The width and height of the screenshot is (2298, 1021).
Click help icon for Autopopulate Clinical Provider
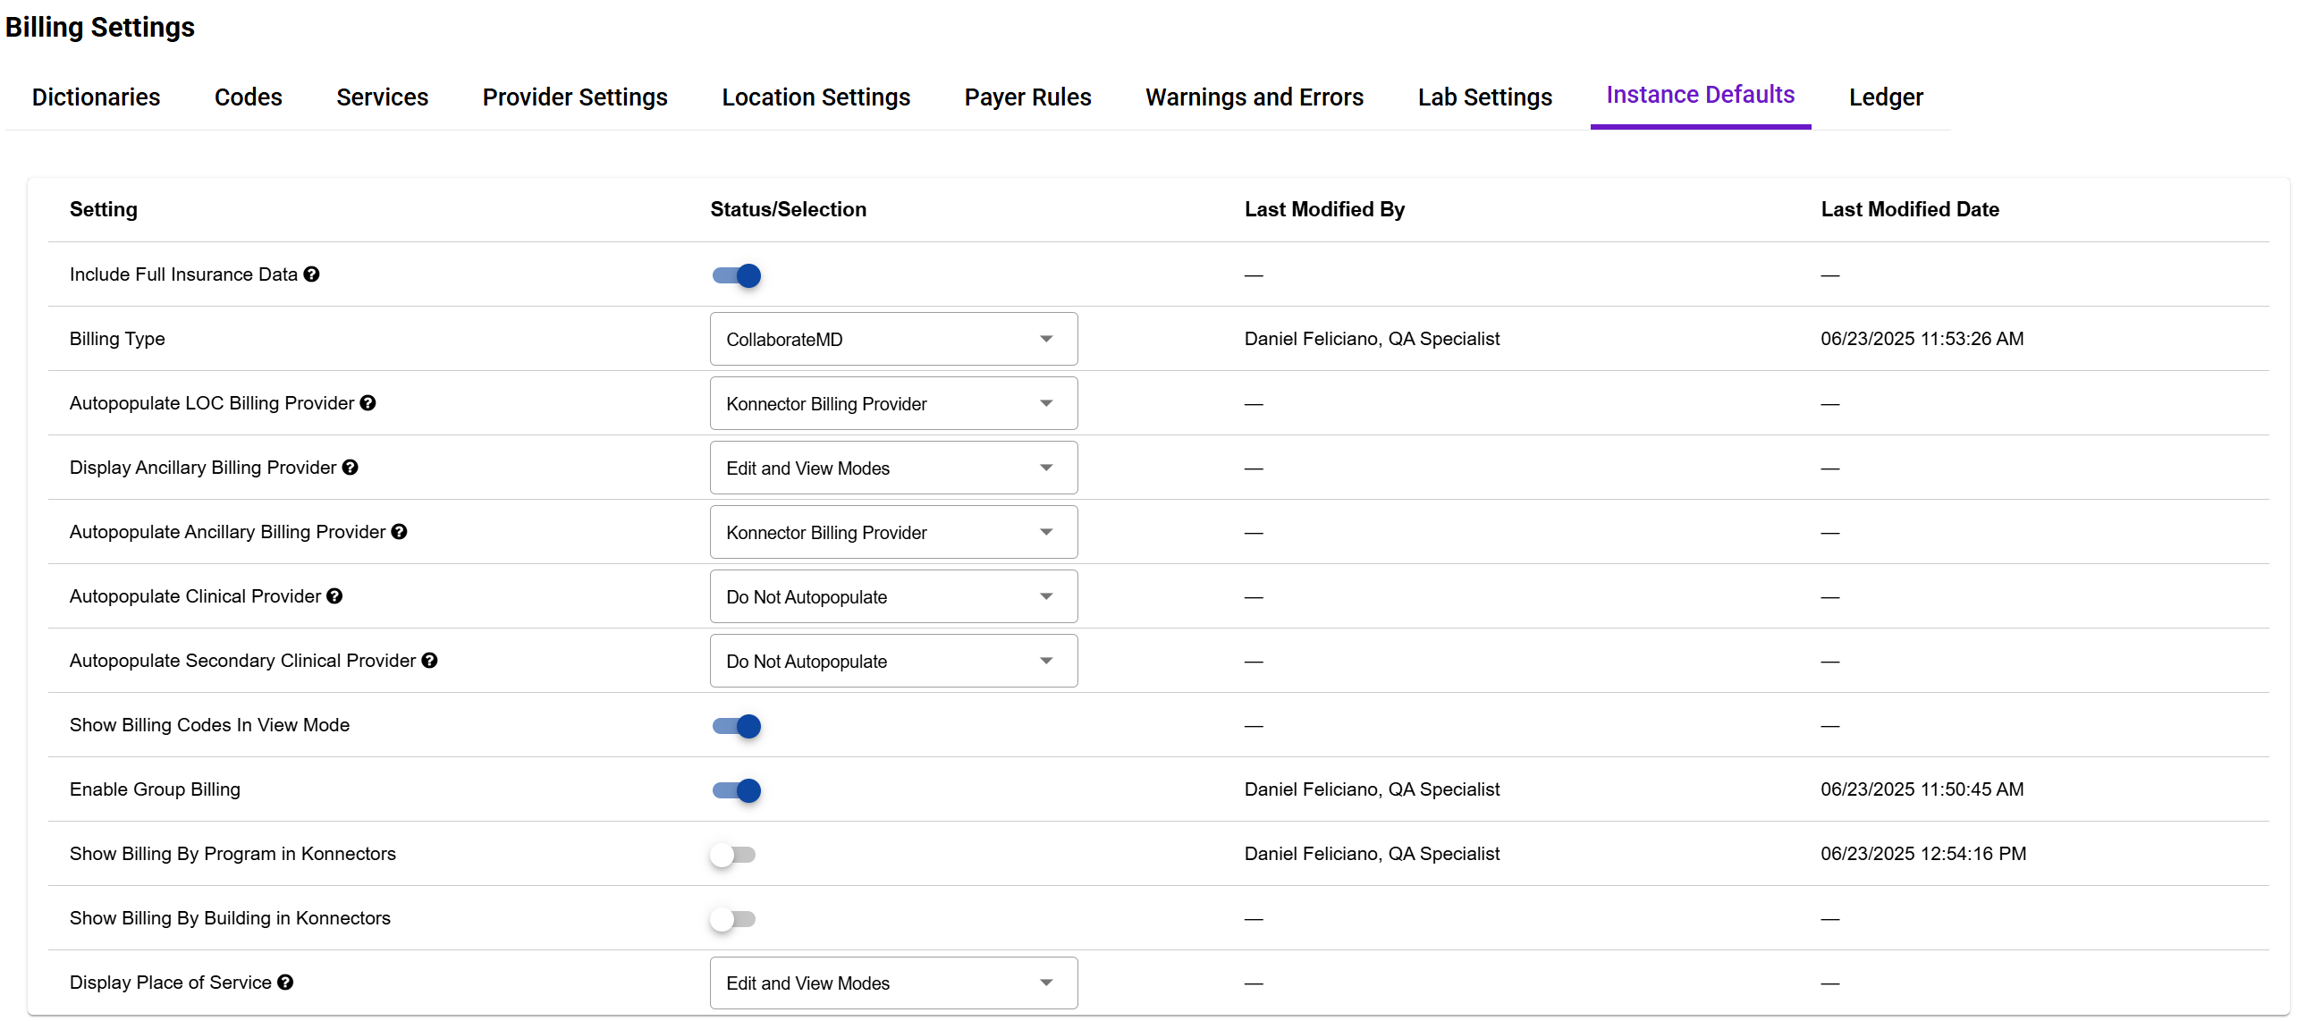334,596
